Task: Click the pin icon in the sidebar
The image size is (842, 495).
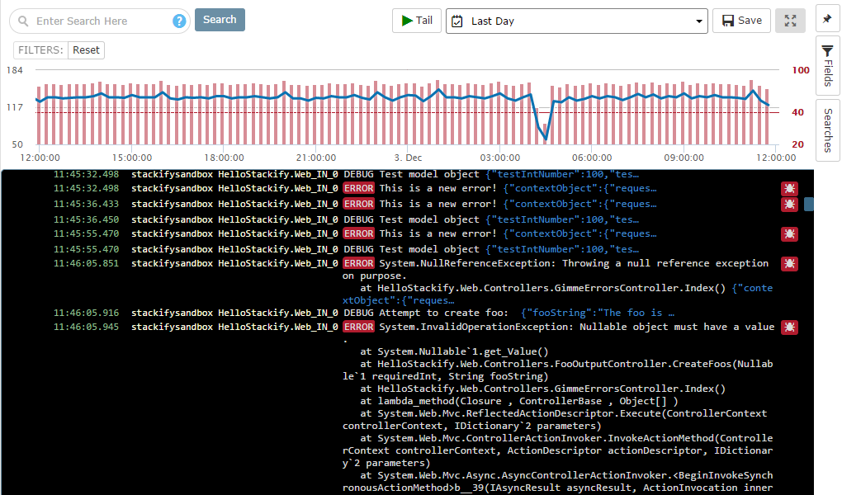Action: point(828,19)
